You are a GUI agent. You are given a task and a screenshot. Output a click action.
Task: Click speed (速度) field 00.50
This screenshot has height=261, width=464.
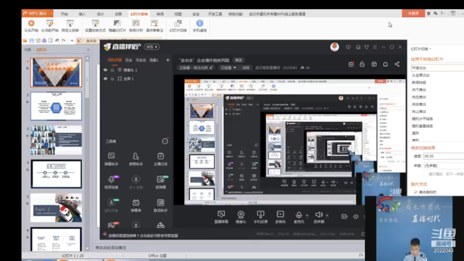(444, 156)
